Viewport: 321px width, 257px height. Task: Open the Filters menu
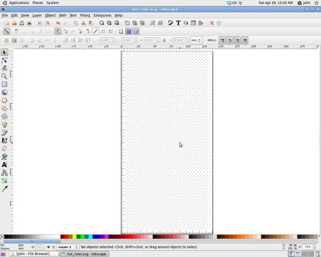coord(85,16)
